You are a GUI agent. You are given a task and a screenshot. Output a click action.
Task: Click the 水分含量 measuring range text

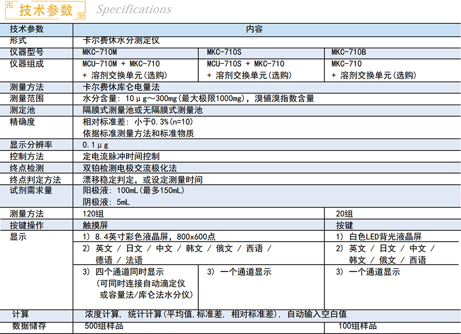click(x=198, y=99)
